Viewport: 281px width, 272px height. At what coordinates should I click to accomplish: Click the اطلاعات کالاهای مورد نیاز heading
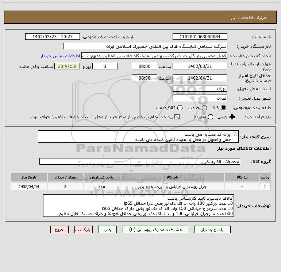tap(243, 149)
